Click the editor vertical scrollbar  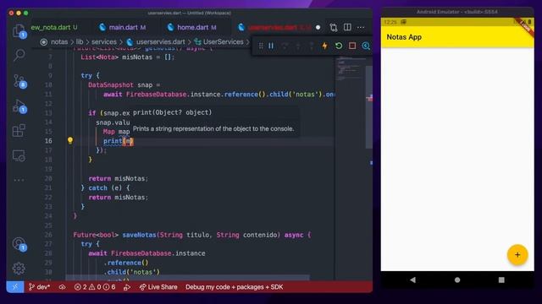click(369, 107)
